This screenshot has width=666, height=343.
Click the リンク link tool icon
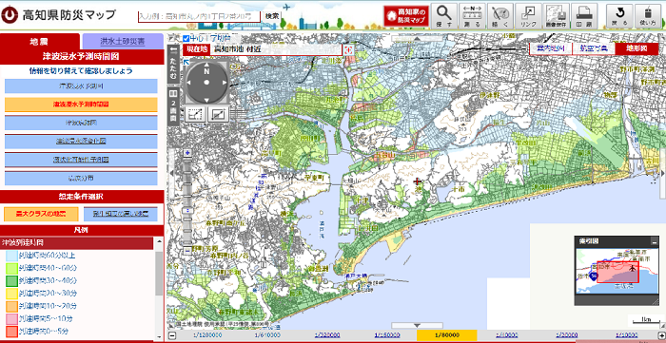click(528, 16)
